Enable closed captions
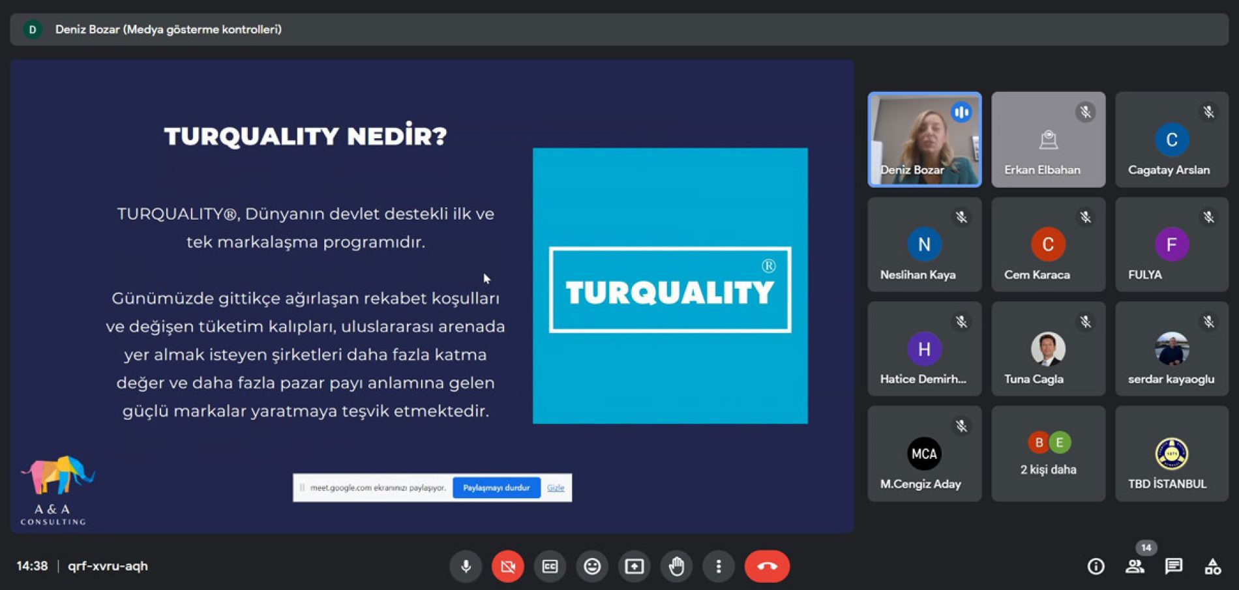Screen dimensions: 1239x590 tap(550, 567)
